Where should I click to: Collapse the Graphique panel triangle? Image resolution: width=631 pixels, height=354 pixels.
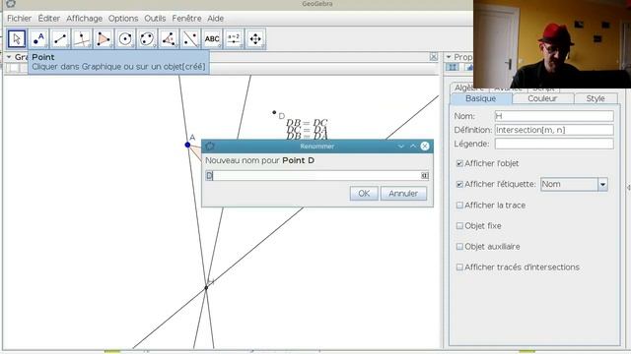[9, 57]
